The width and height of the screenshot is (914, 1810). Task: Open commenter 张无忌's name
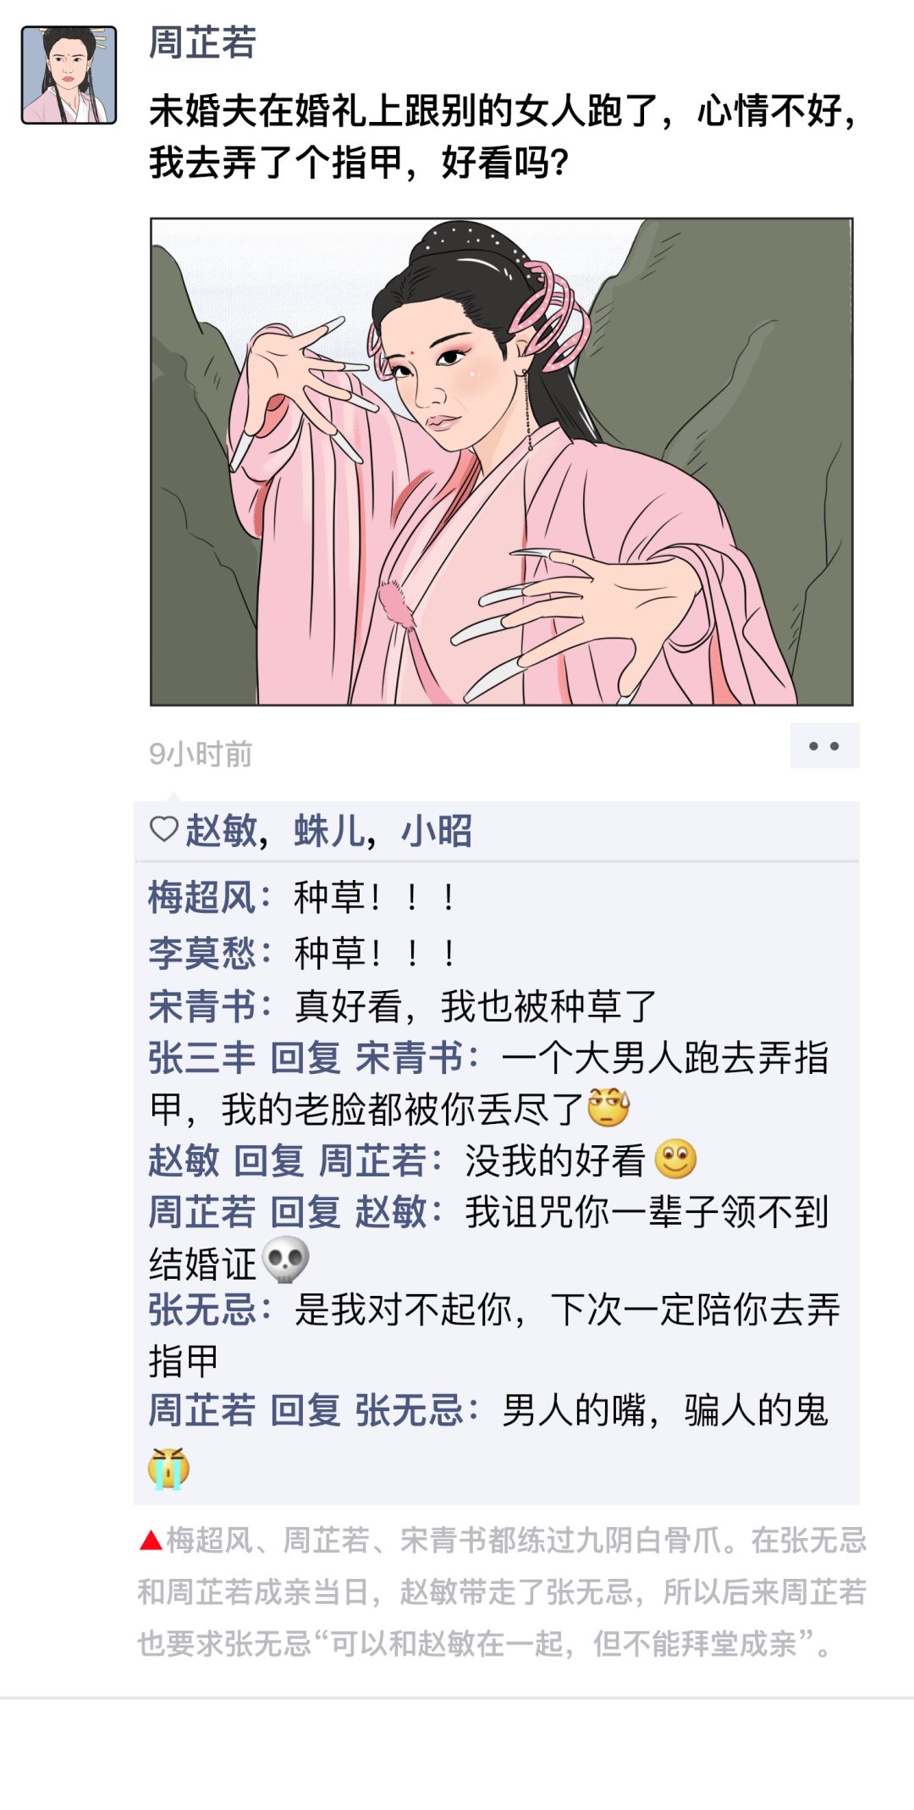[202, 1309]
